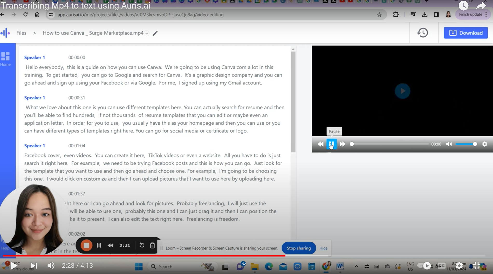The width and height of the screenshot is (493, 274).
Task: Click the 00:01:04 timestamp
Action: pos(77,146)
